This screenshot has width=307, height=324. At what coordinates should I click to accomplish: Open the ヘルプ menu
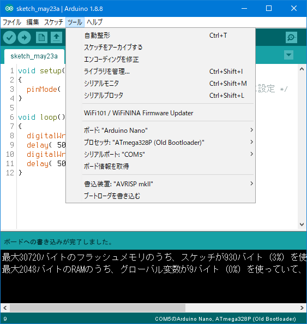(x=94, y=22)
